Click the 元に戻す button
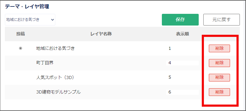Screen dimensions: 246x111 (x=221, y=20)
